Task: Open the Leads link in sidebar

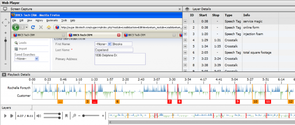Action: (x=22, y=43)
